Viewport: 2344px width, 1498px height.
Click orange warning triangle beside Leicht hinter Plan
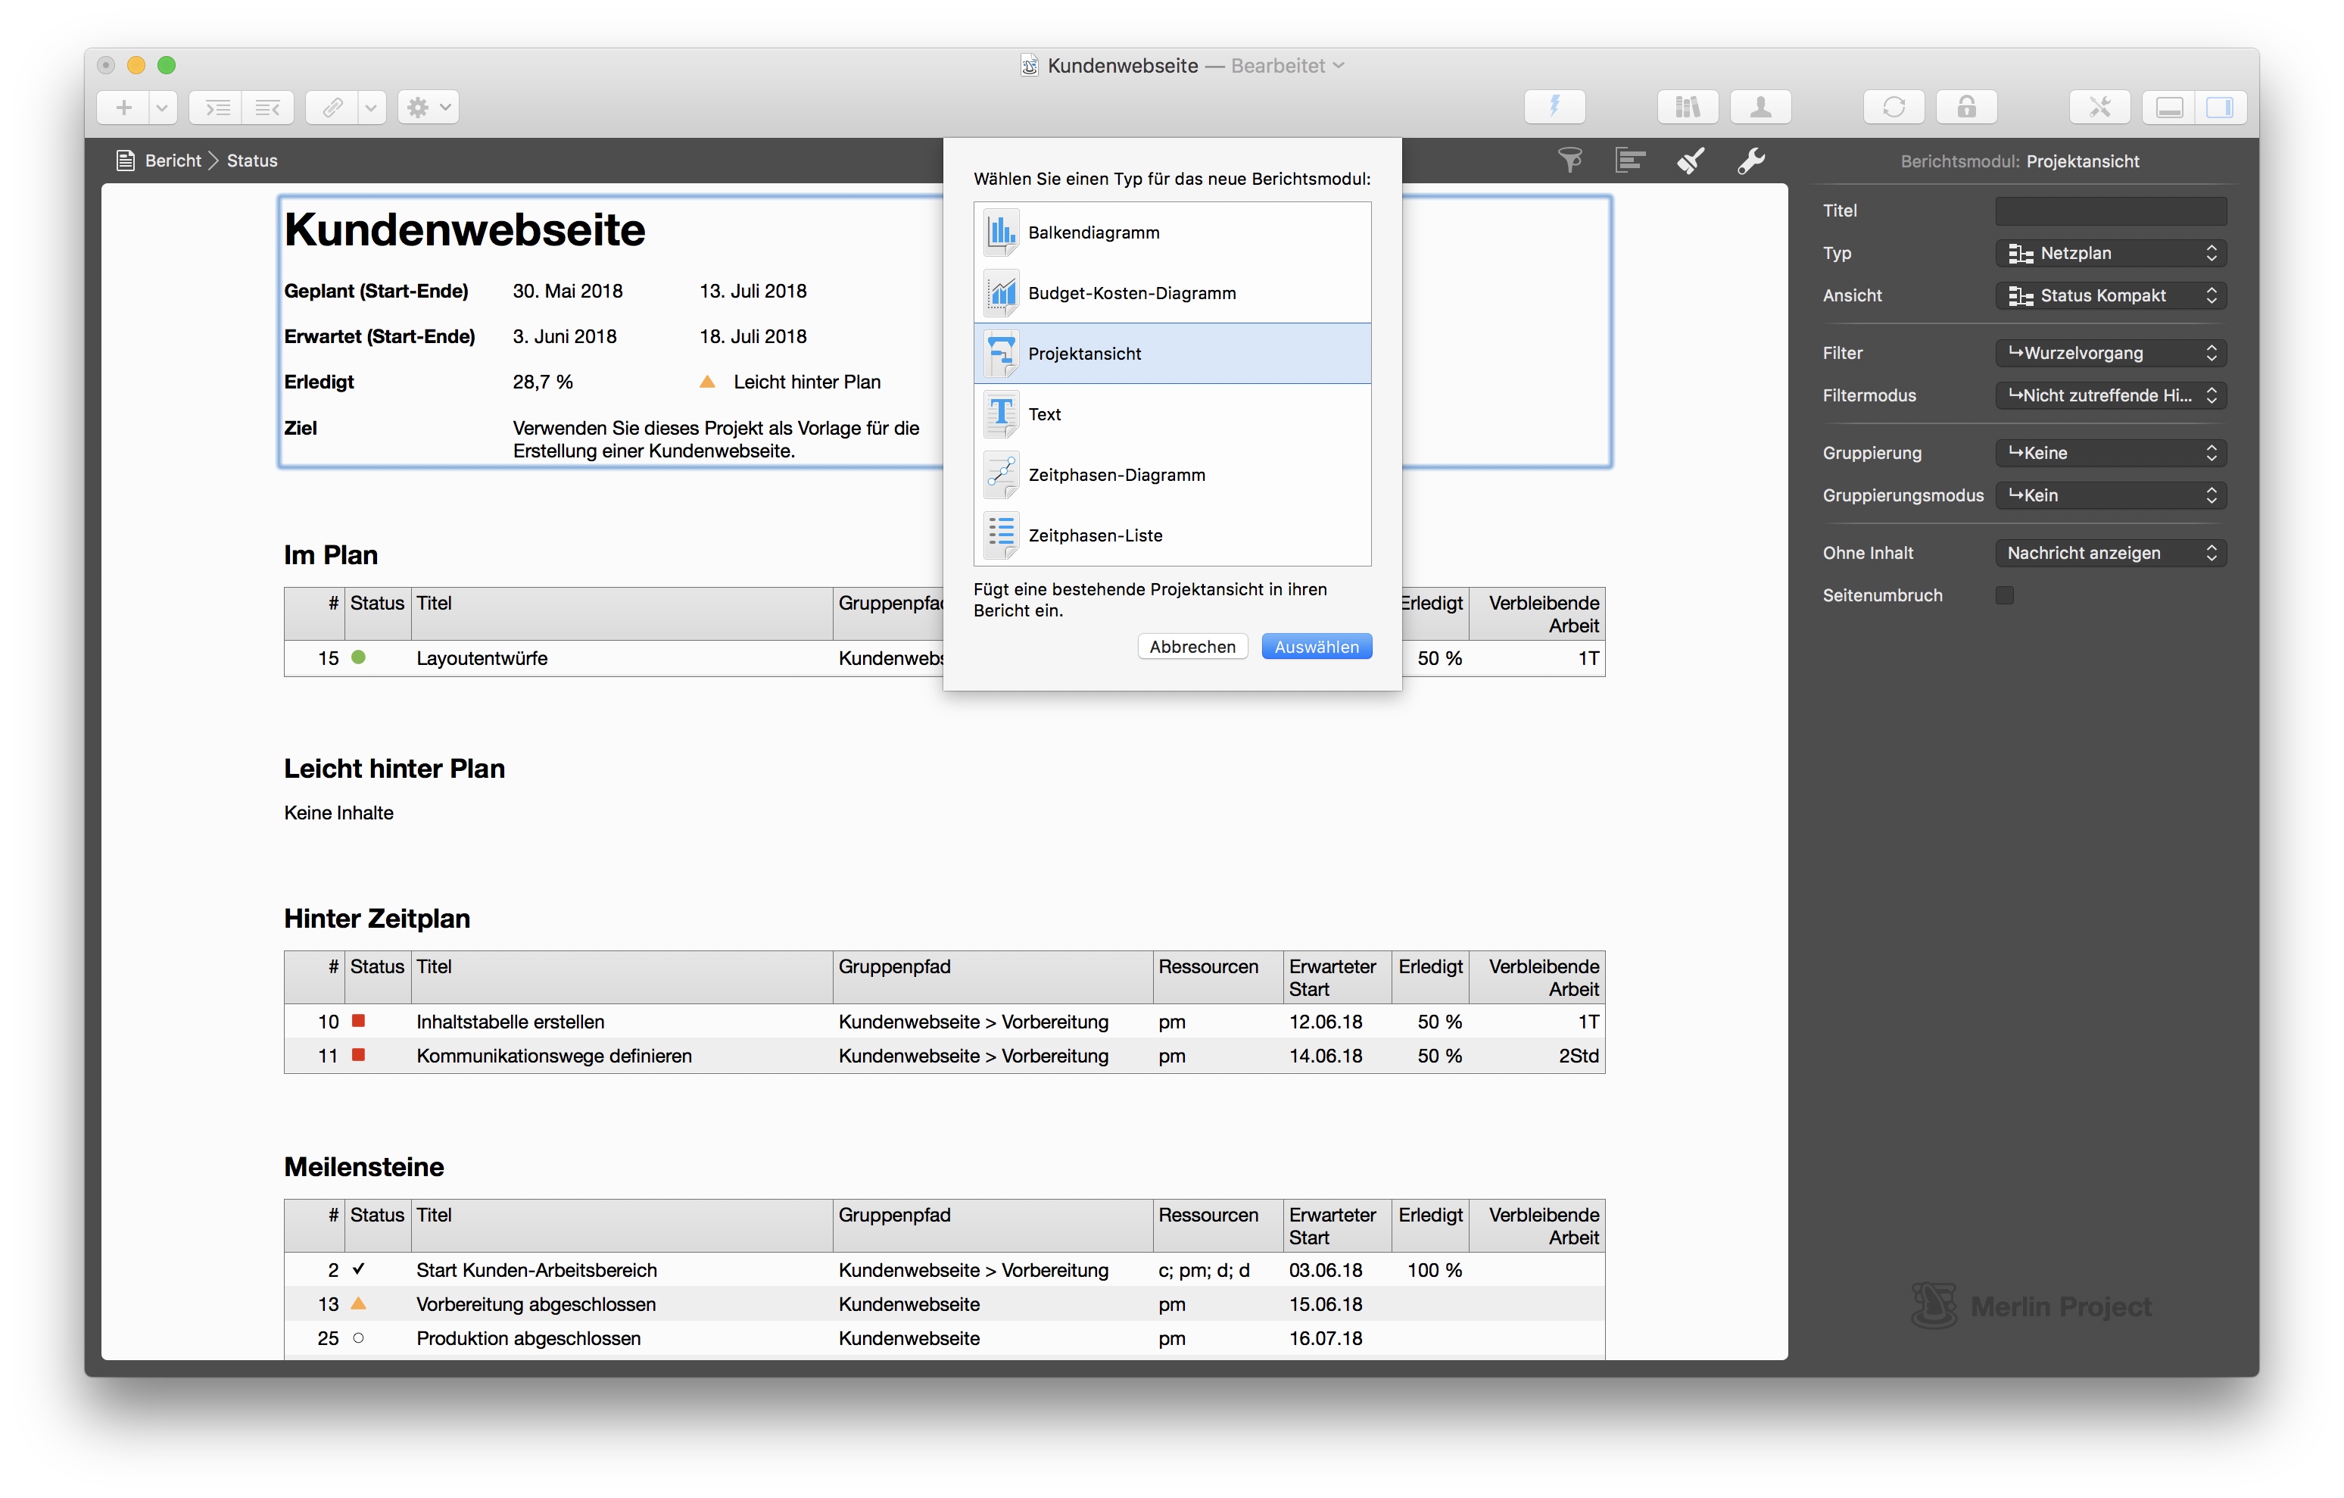coord(708,382)
